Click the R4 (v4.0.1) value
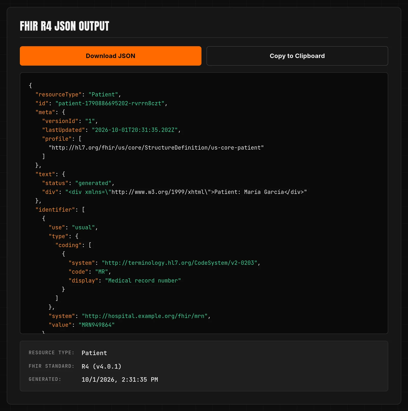Viewport: 408px width, 411px height. coord(101,366)
